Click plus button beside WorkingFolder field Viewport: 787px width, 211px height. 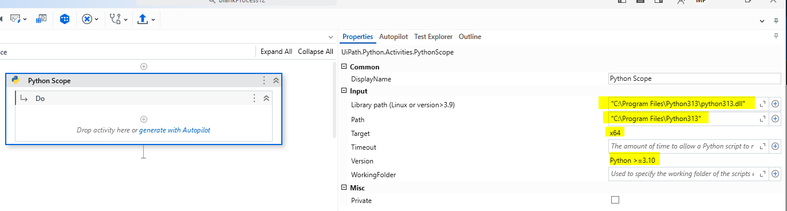click(775, 173)
